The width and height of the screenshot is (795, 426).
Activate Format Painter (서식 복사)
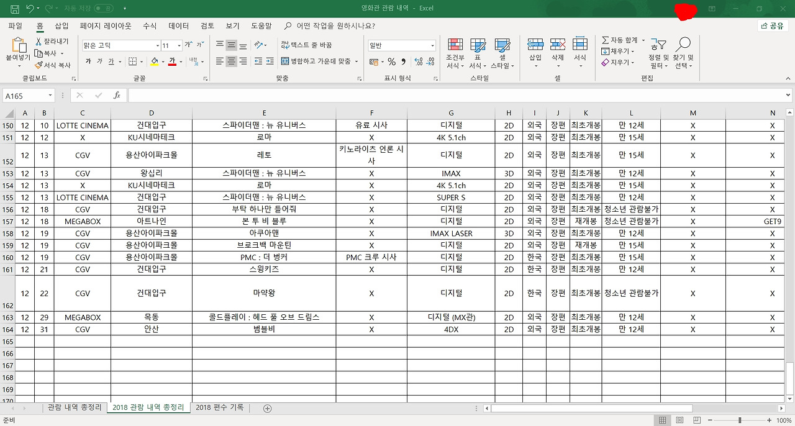tap(53, 65)
